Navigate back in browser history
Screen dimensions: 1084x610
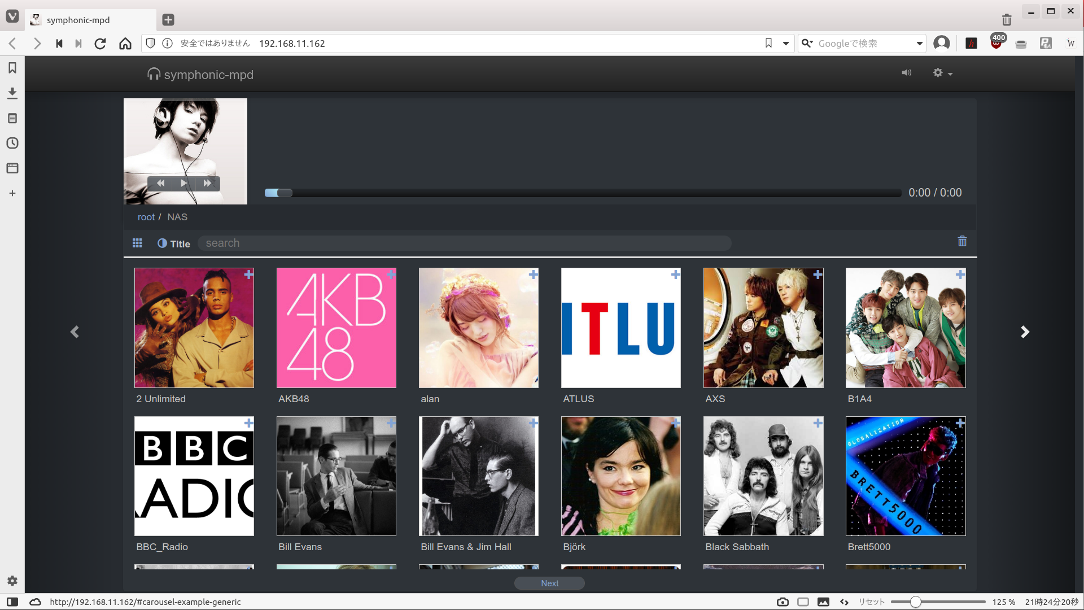(x=12, y=43)
